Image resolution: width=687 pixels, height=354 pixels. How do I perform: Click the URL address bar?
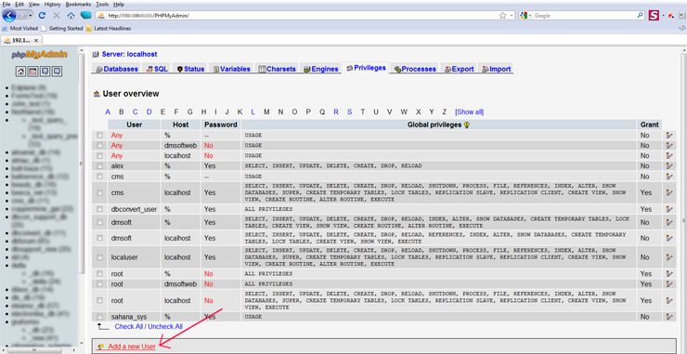coord(303,16)
